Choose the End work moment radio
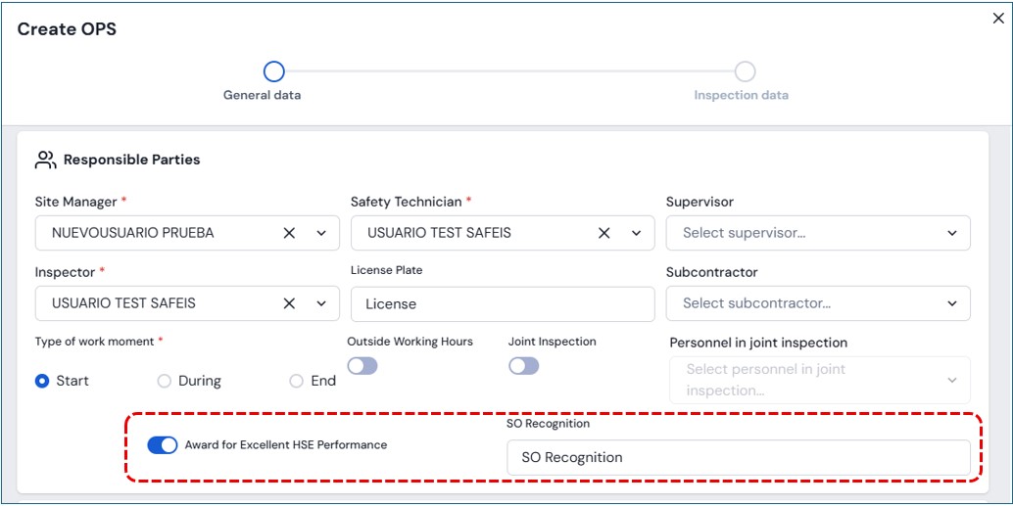The width and height of the screenshot is (1013, 506). (x=296, y=381)
